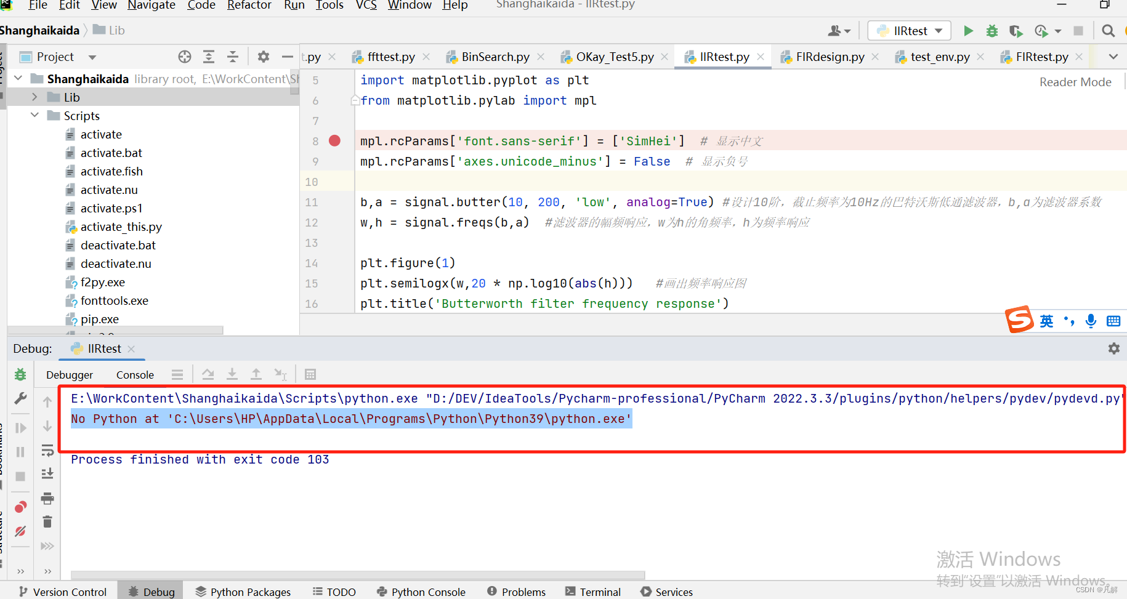Switch to the BinSearch.py tab

(495, 57)
